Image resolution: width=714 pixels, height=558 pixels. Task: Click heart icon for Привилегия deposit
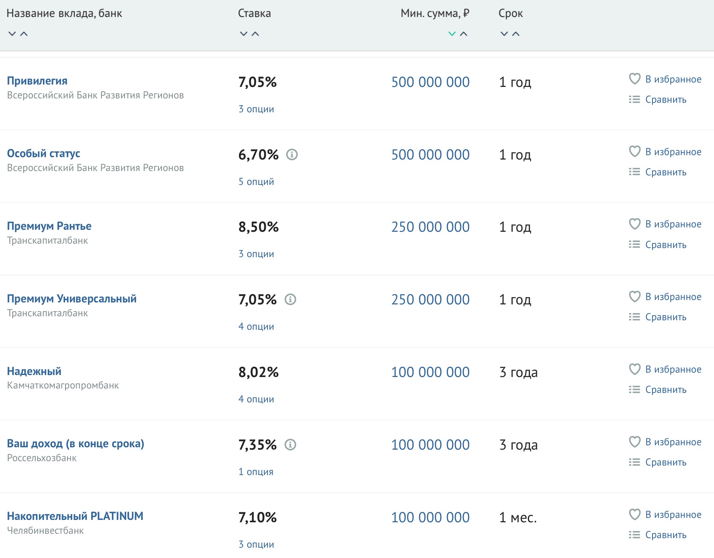pos(635,79)
